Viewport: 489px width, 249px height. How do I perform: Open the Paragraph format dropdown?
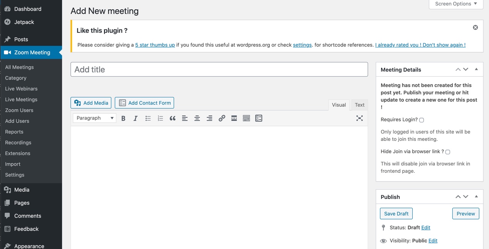coord(95,118)
